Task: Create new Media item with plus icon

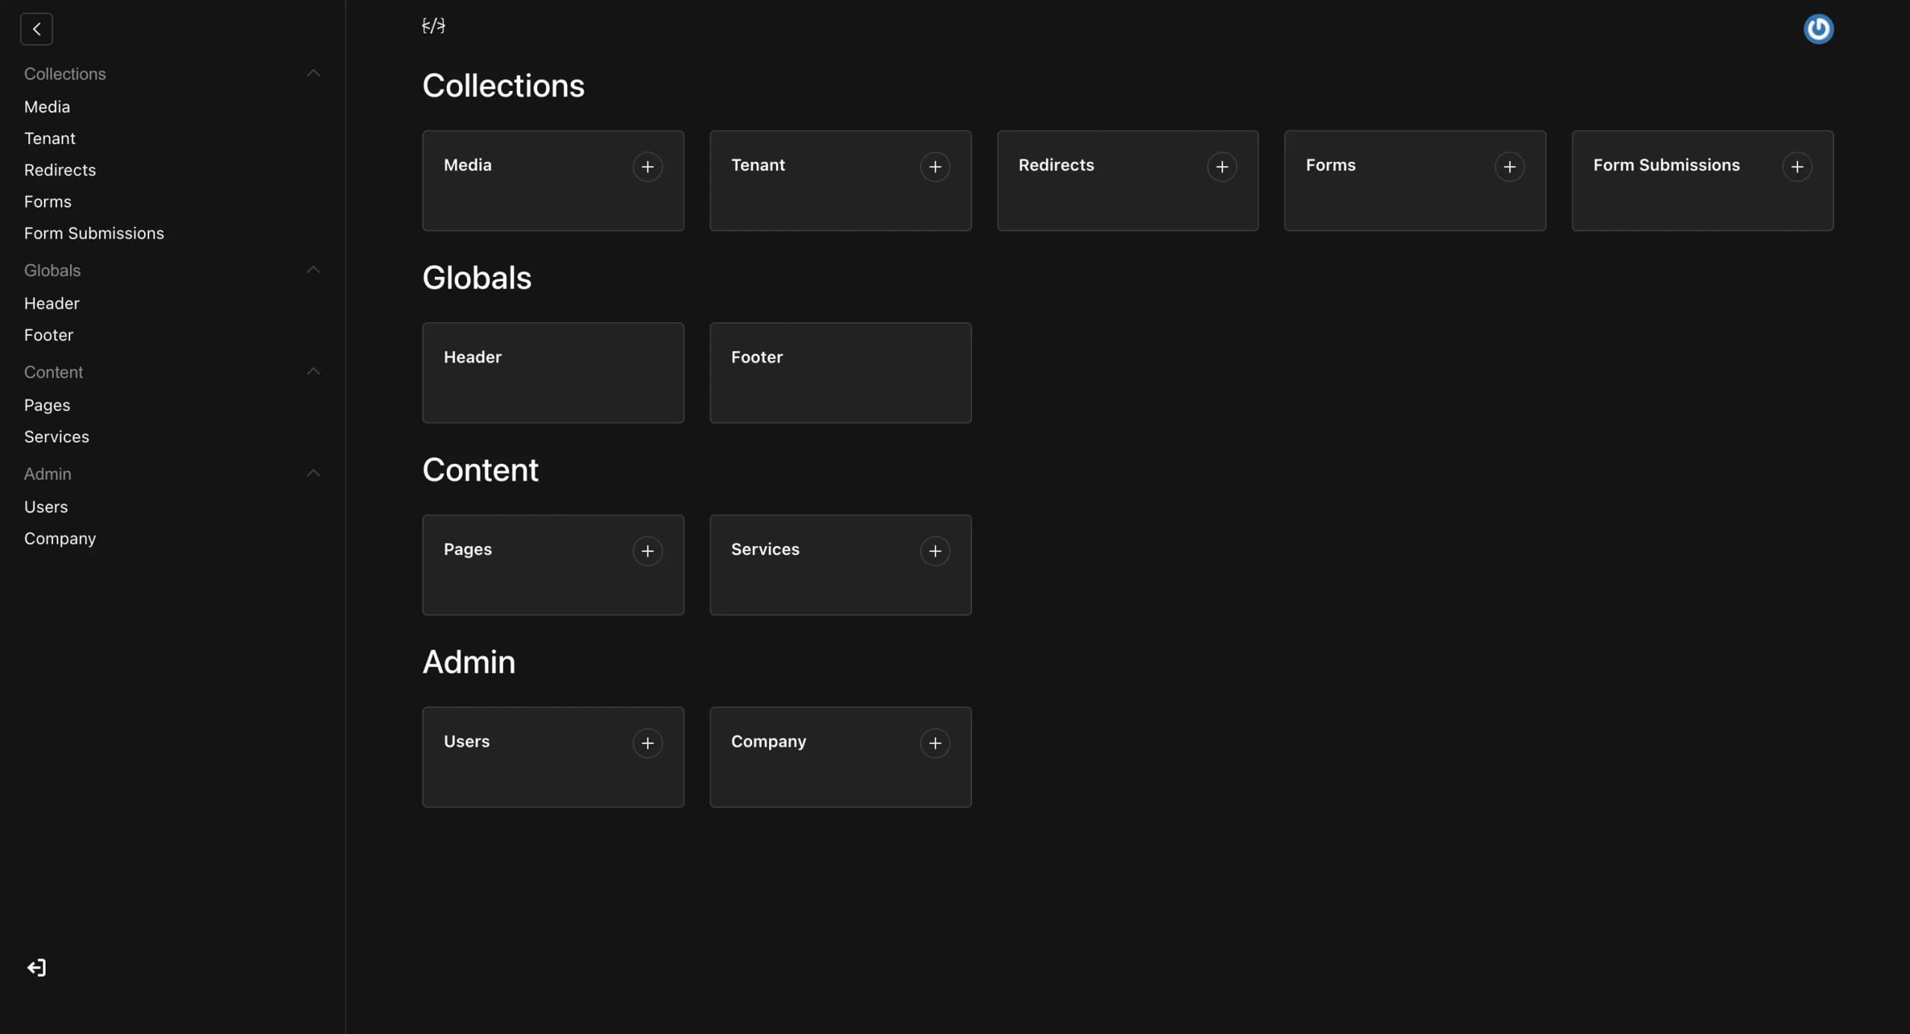Action: 648,166
